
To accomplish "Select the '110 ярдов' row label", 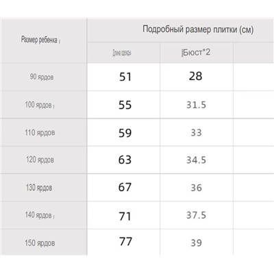I will click(40, 132).
